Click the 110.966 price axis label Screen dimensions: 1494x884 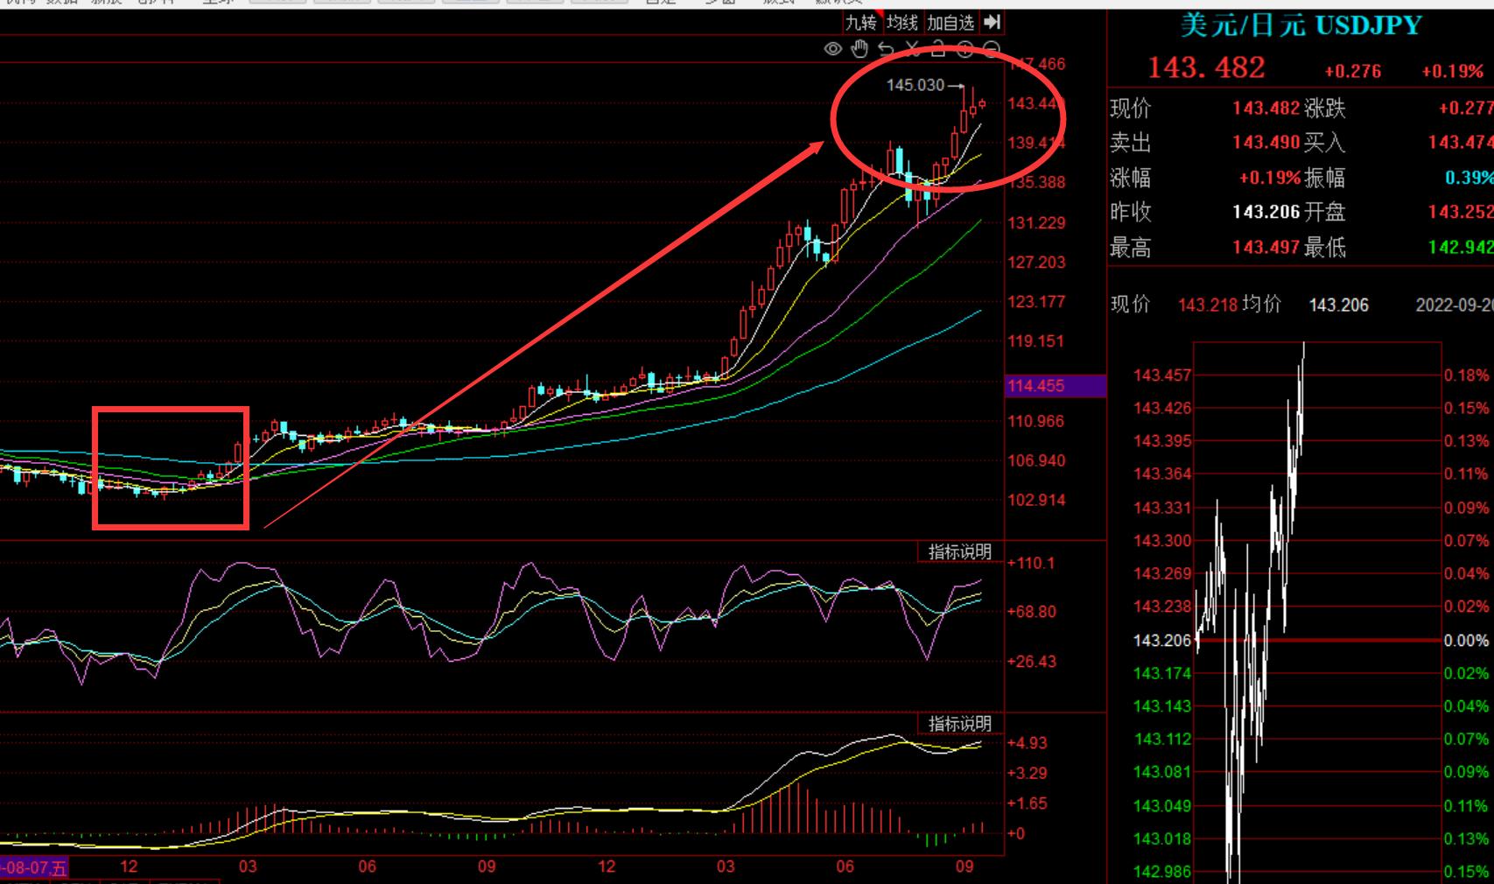[1036, 421]
